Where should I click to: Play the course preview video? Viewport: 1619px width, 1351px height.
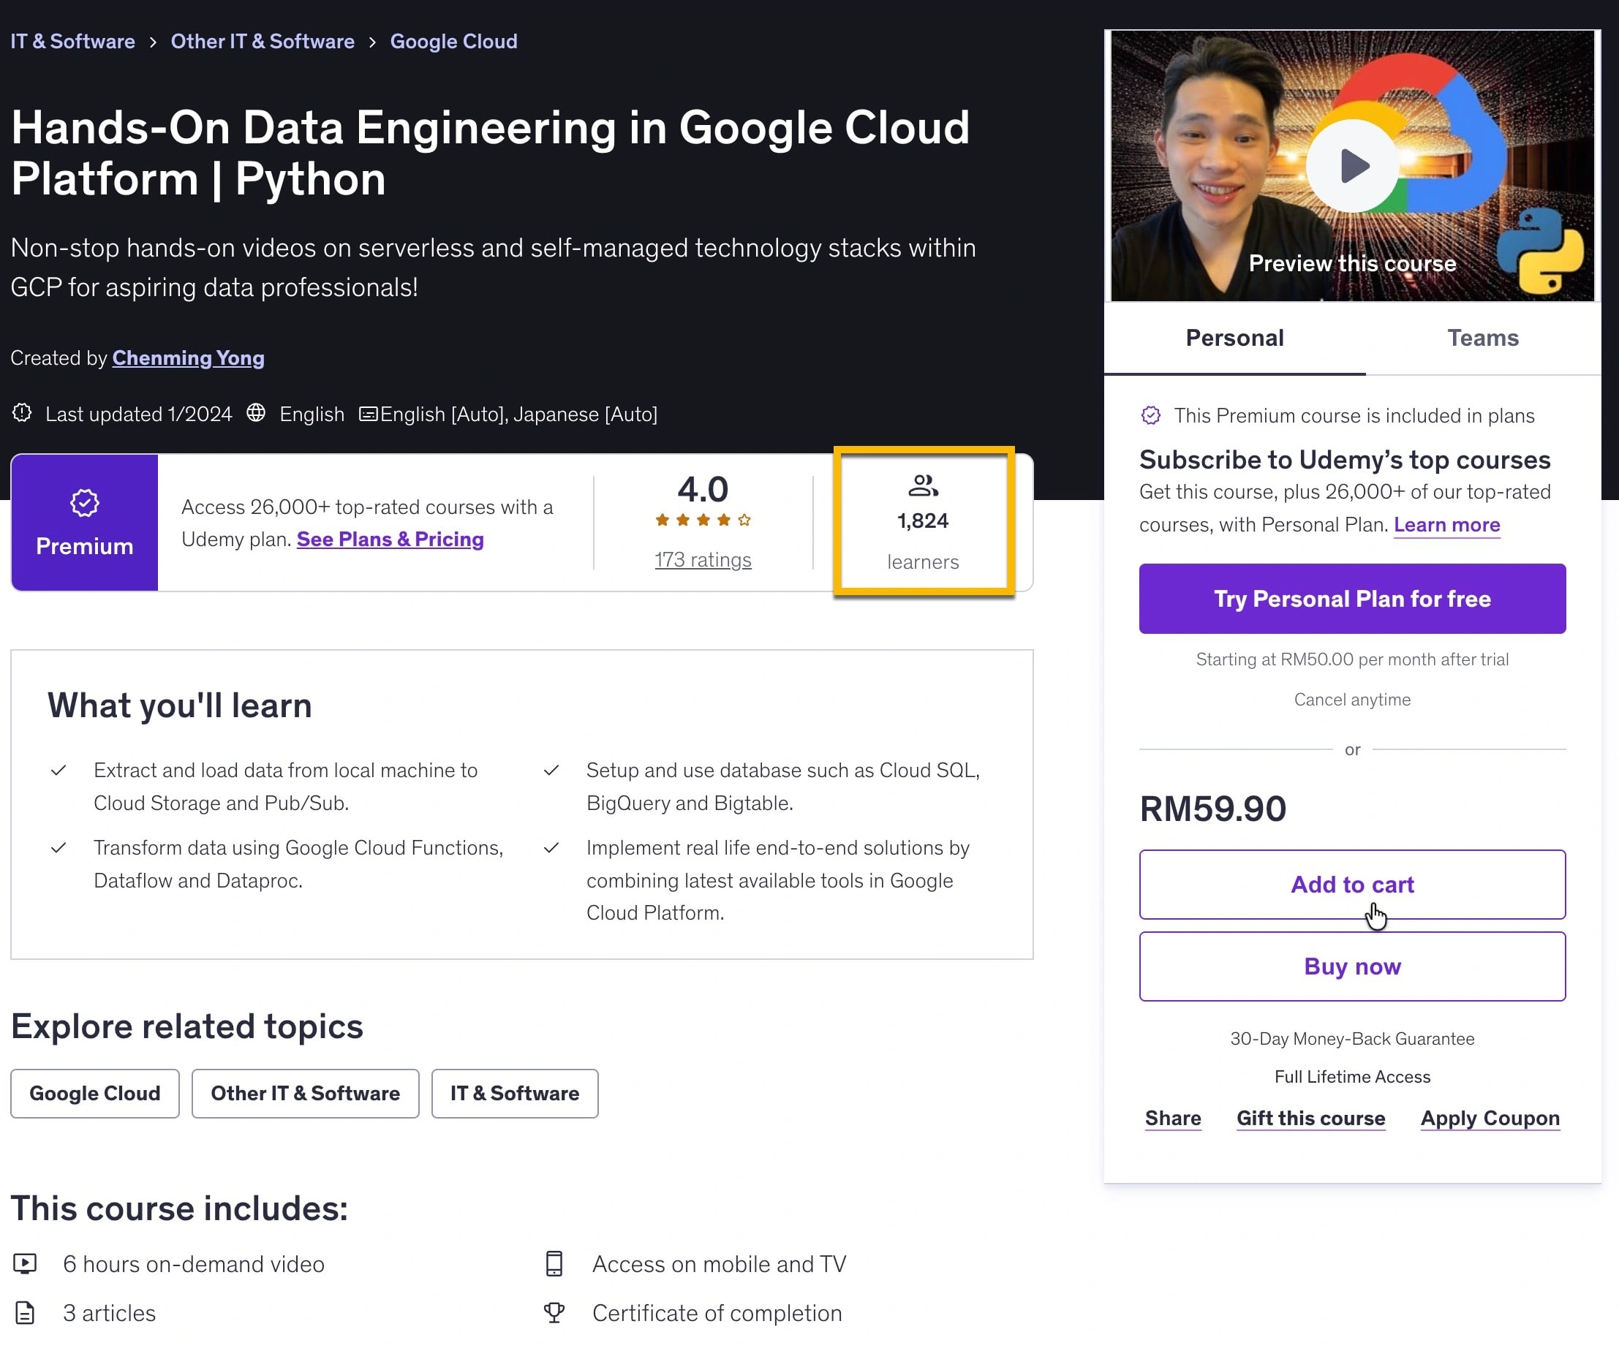coord(1351,166)
